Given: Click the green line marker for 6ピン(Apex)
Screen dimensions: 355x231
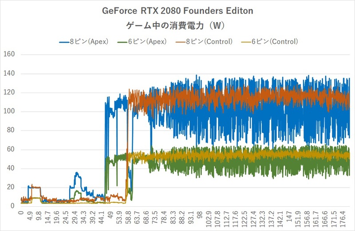Looking at the screenshot, I should [122, 42].
